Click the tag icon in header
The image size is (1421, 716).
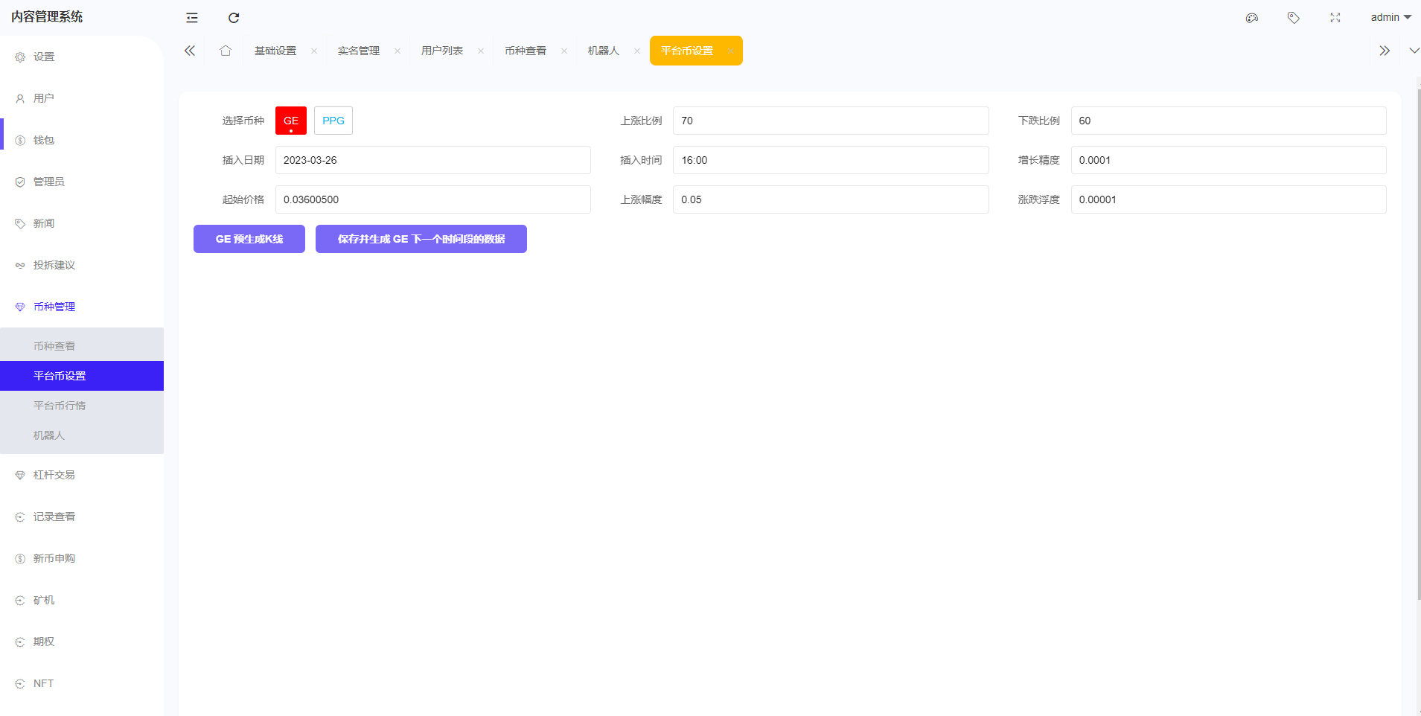point(1294,18)
